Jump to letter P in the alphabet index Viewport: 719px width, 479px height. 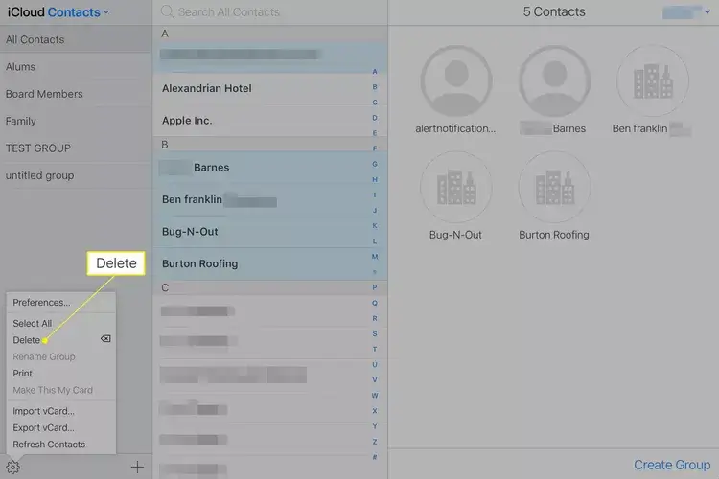point(375,287)
